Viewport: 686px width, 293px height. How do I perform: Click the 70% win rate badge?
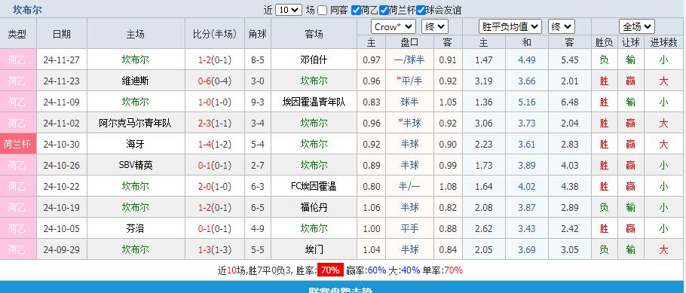[330, 270]
